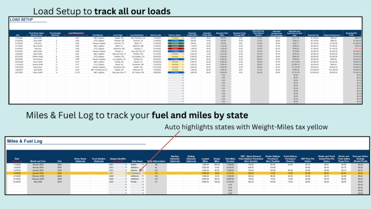The height and width of the screenshot is (209, 371).
Task: Select the Jane Doe driver name cell
Action: pos(38,49)
